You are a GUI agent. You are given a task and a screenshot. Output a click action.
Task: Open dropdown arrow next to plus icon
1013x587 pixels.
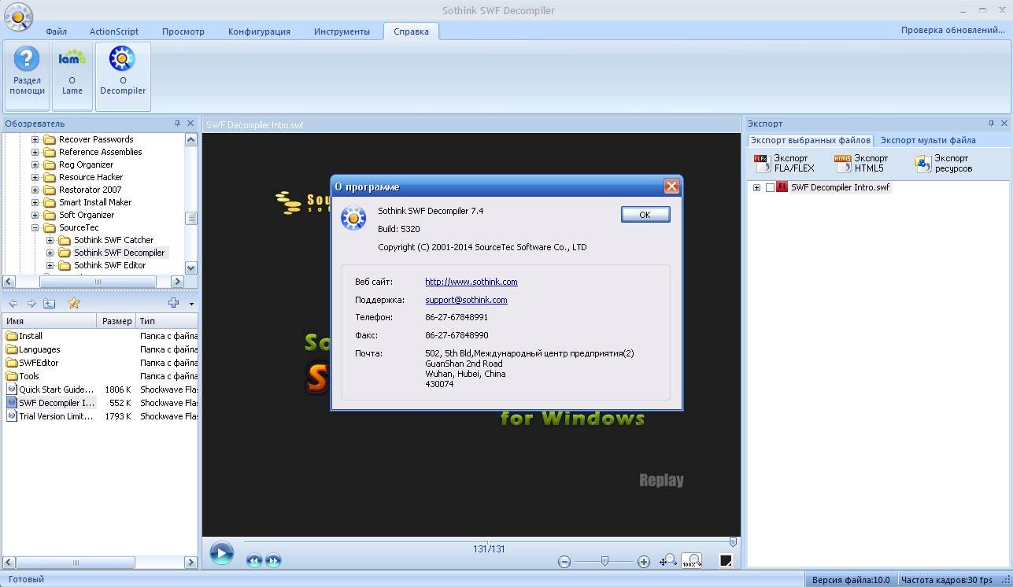pyautogui.click(x=191, y=304)
